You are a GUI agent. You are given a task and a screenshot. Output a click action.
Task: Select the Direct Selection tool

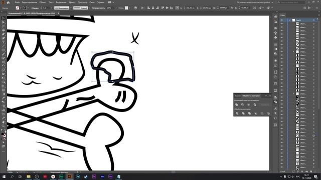tap(4, 22)
